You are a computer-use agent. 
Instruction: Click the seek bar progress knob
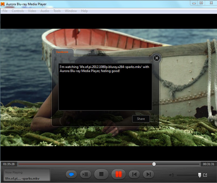tap(154, 164)
